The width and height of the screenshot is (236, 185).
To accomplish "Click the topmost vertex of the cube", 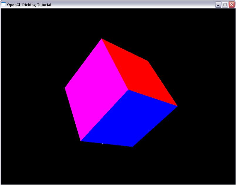I will coord(102,39).
